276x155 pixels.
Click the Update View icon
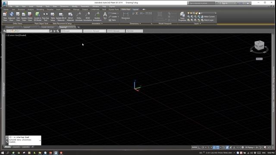click(24, 16)
